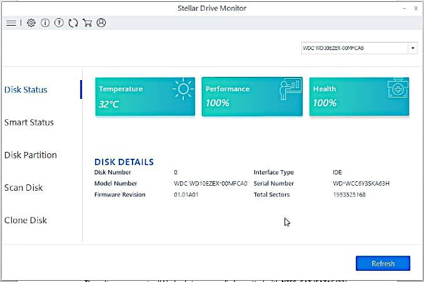Switch to Smart Status tab
The height and width of the screenshot is (282, 424).
pyautogui.click(x=29, y=123)
